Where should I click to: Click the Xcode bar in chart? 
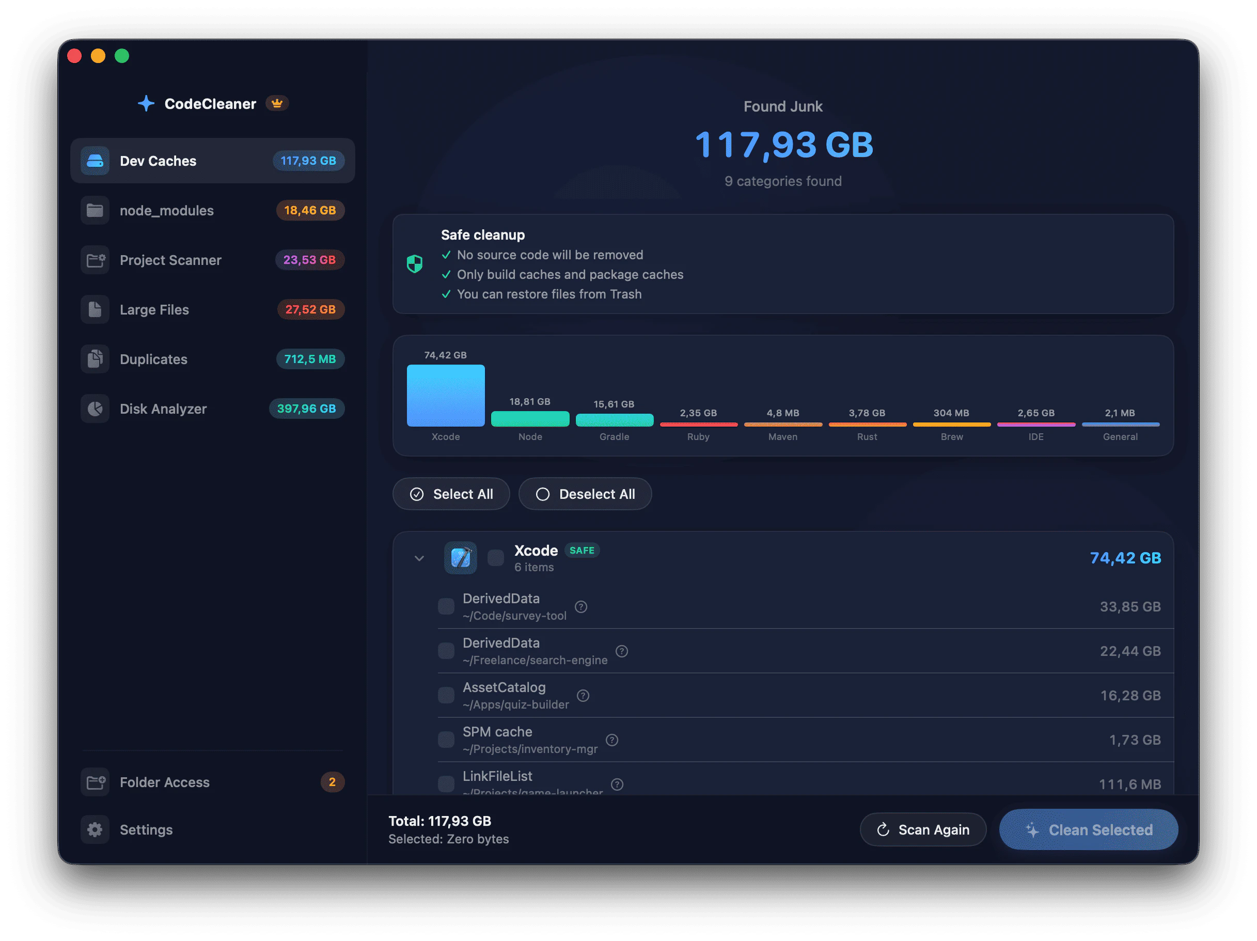[446, 396]
